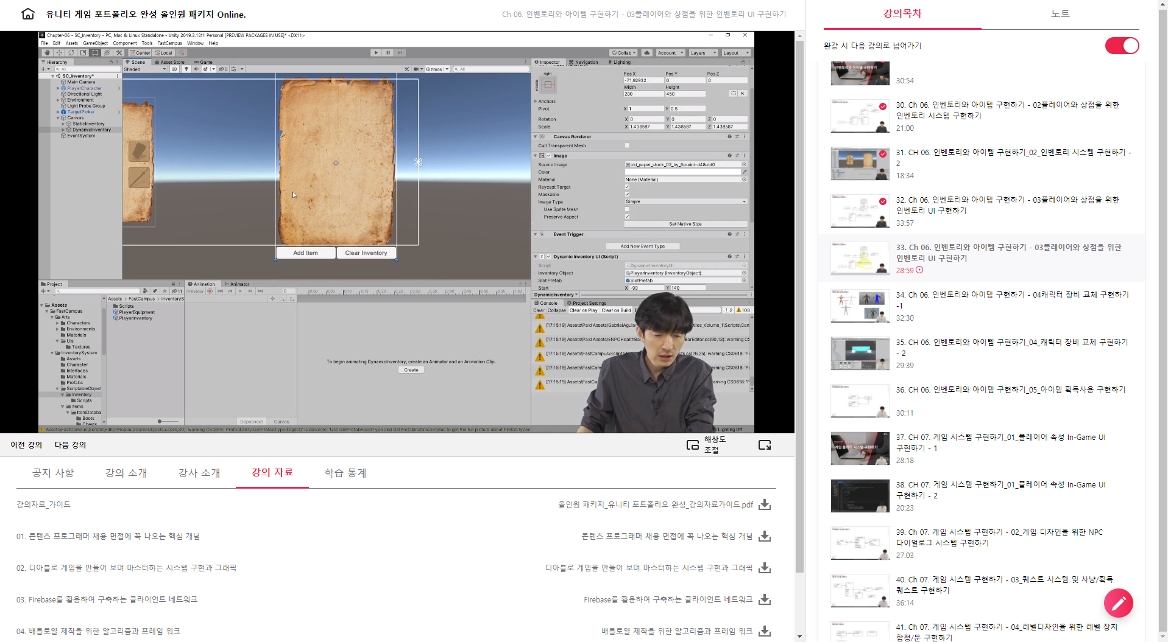The width and height of the screenshot is (1168, 642).
Task: Collapse the Canvas hierarchy item
Action: pyautogui.click(x=58, y=118)
